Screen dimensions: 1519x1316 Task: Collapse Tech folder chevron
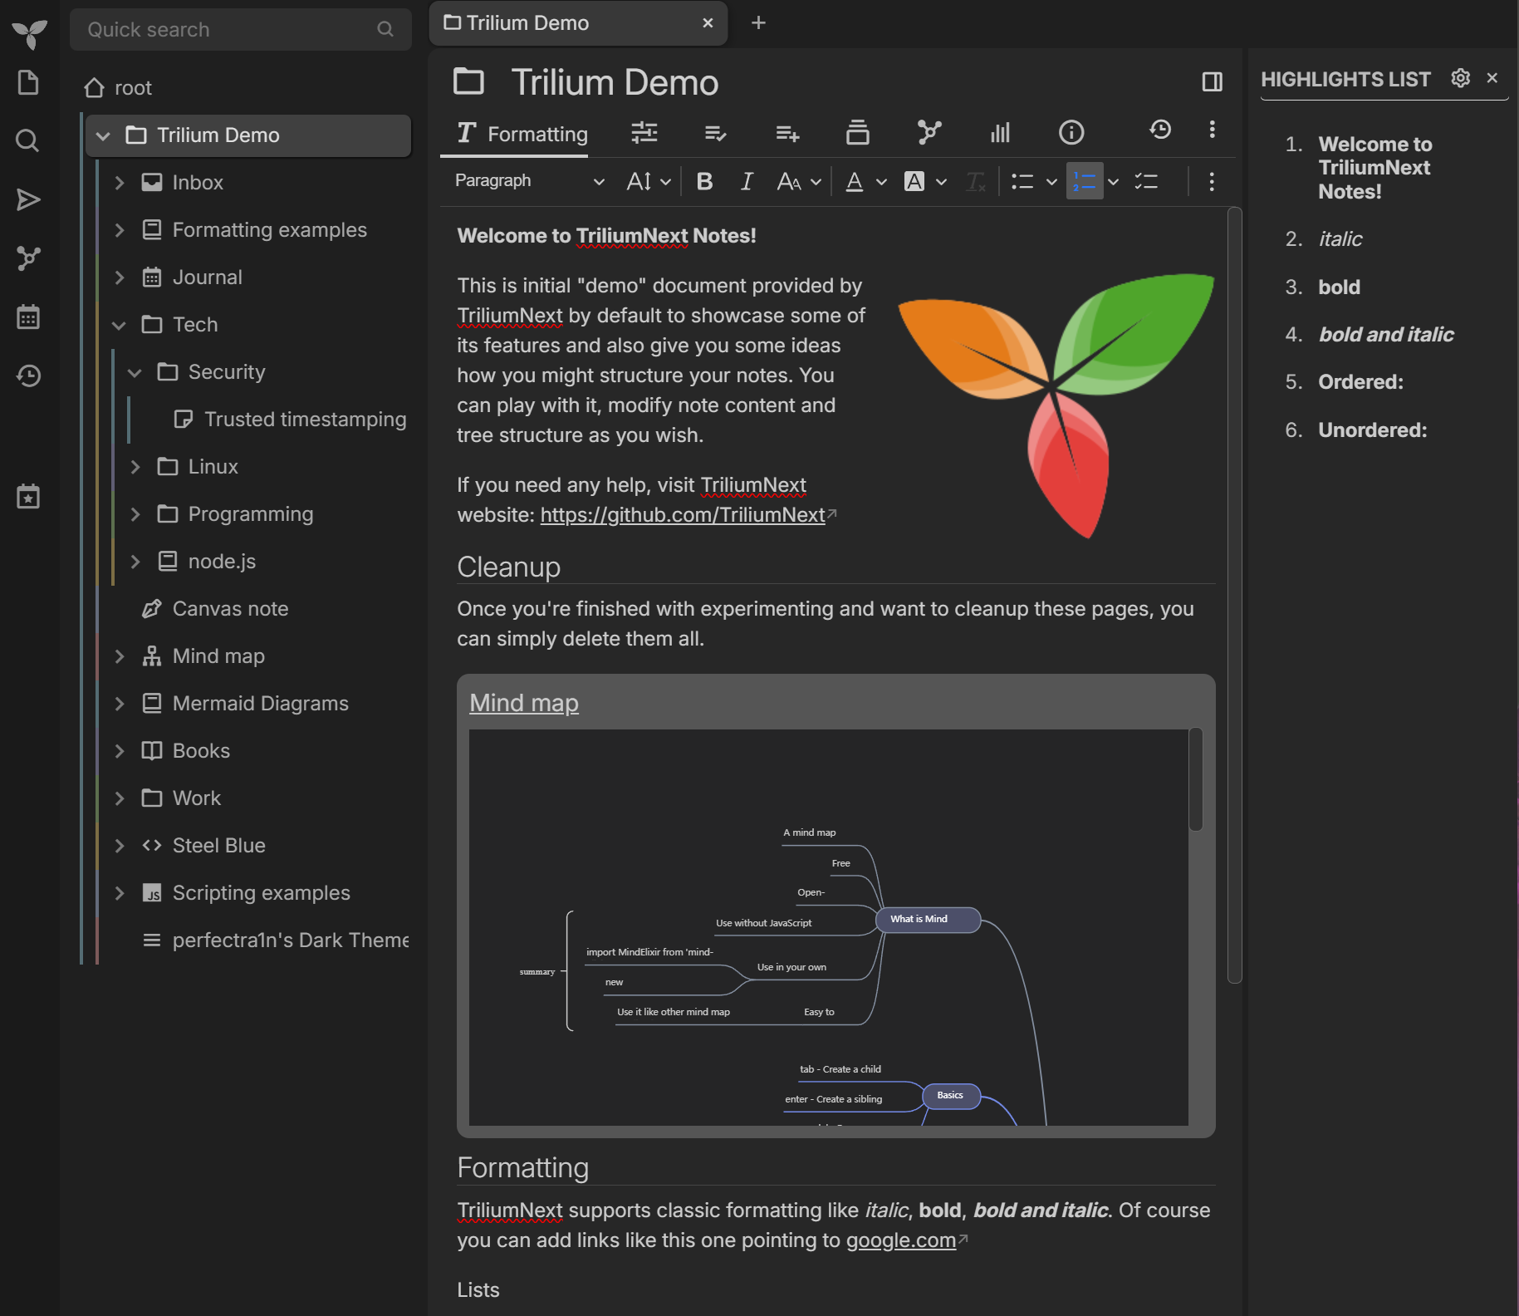[120, 325]
